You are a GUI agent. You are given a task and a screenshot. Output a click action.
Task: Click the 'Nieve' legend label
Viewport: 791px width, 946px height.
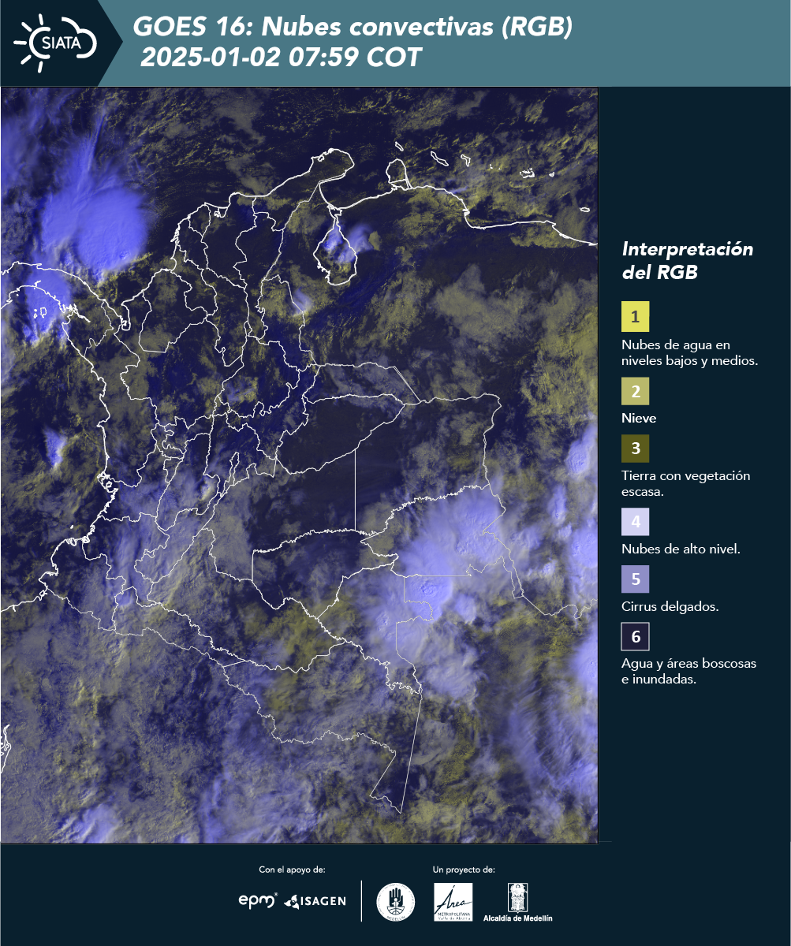(x=639, y=419)
